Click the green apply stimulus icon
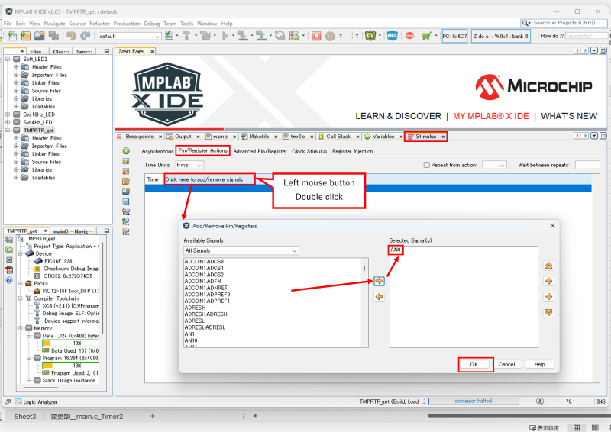The image size is (611, 432). pyautogui.click(x=126, y=151)
